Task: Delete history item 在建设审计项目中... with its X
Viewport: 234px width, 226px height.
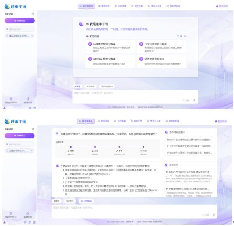Action: [x=32, y=151]
